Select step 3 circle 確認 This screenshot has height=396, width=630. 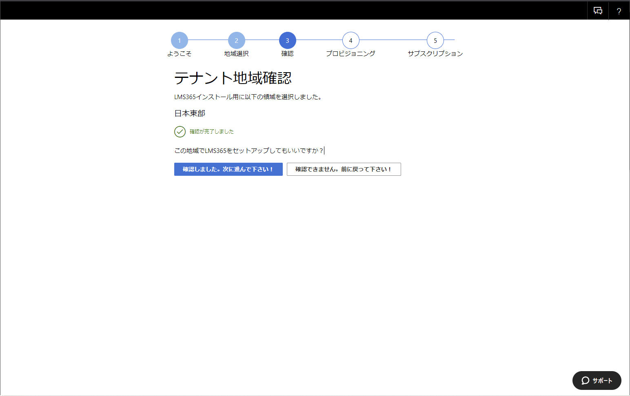[x=287, y=40]
